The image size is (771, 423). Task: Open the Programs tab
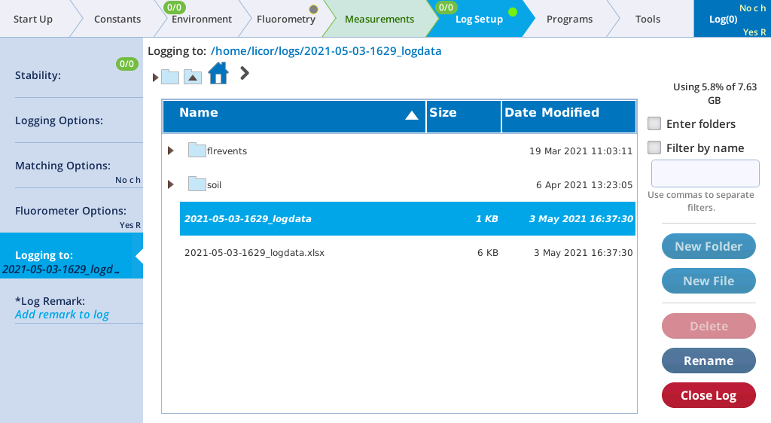click(568, 19)
